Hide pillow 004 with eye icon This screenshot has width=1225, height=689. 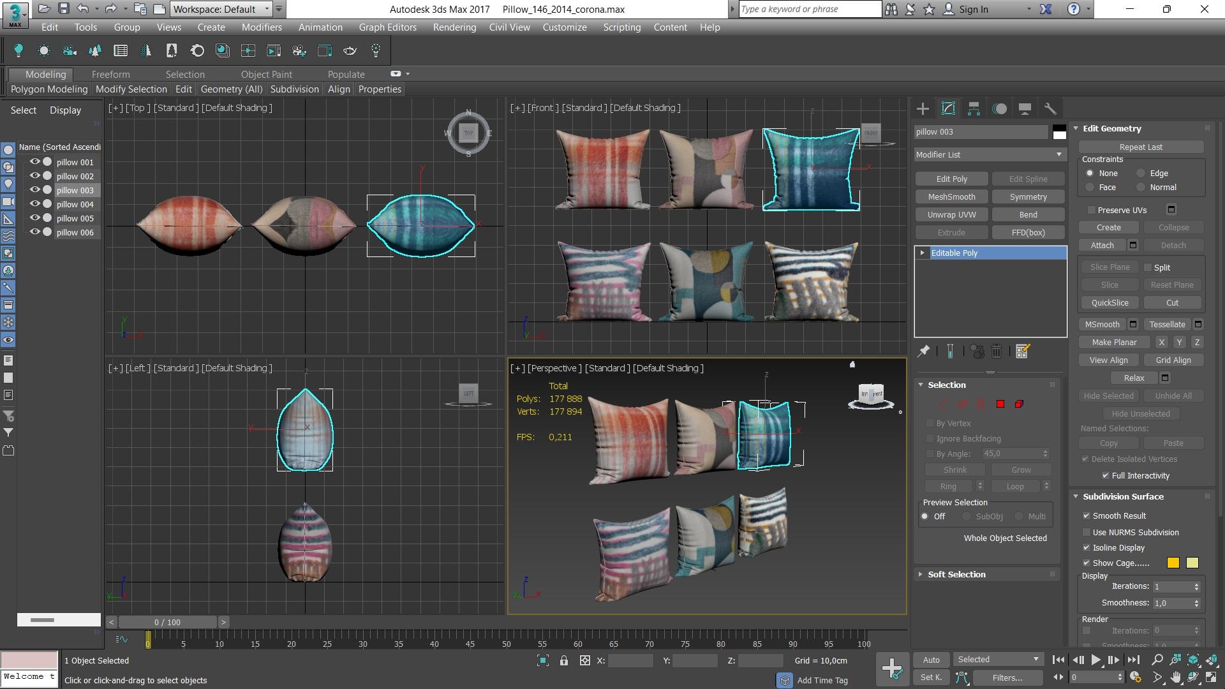pos(35,204)
